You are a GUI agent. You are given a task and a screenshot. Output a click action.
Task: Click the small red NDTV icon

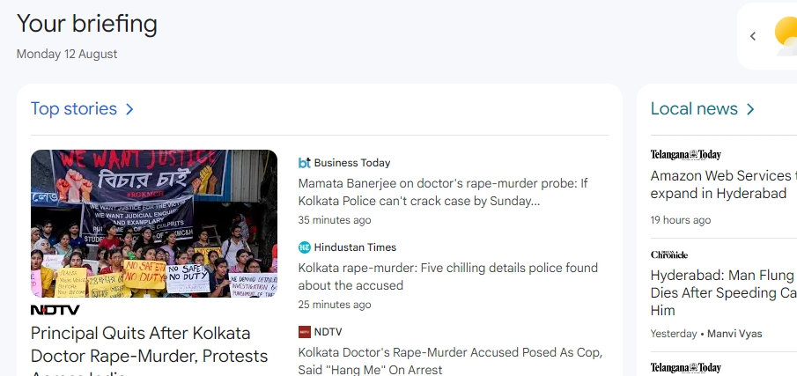pyautogui.click(x=305, y=332)
